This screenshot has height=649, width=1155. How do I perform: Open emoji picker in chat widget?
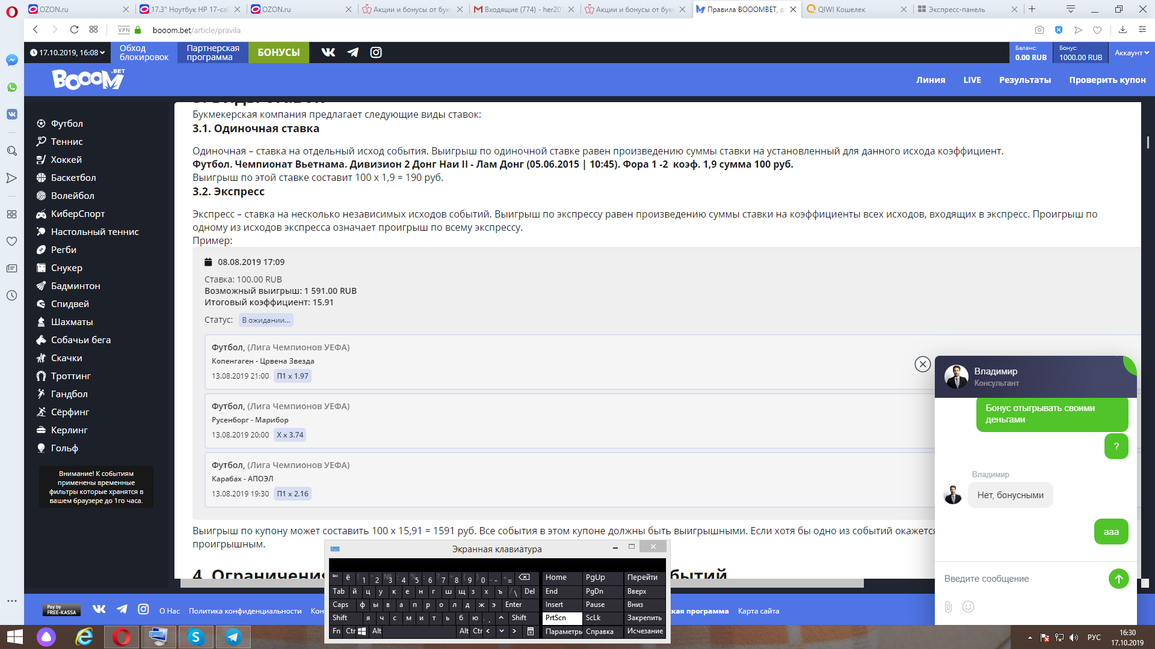click(x=968, y=607)
